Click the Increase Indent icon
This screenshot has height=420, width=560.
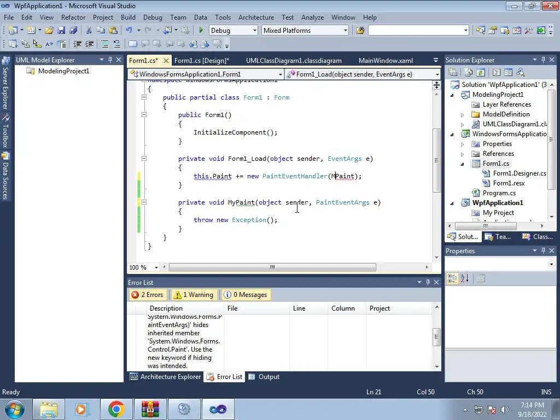pos(89,44)
